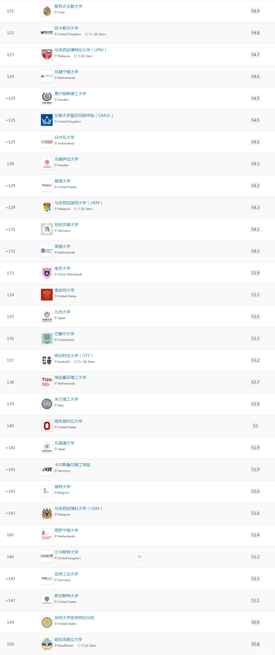Open the 加州大学圣芭芭拉分校 link
The image size is (275, 655).
(74, 618)
